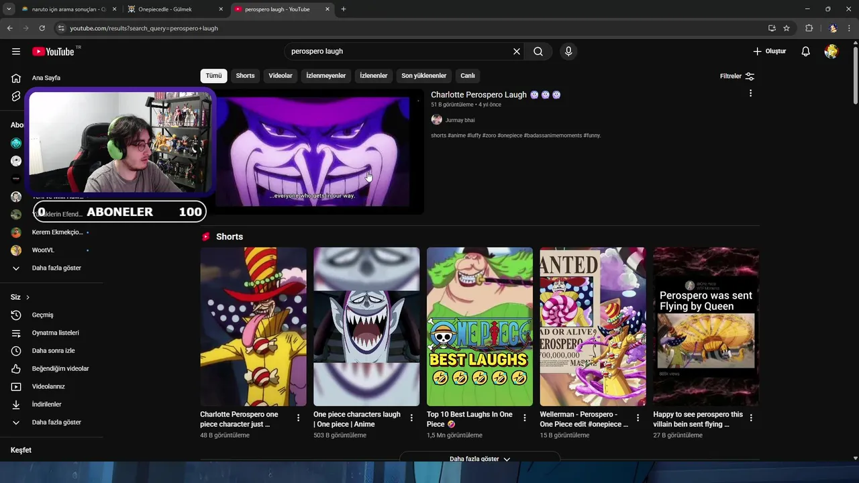Open Daha sonra izle list
The width and height of the screenshot is (859, 483).
[x=53, y=351]
